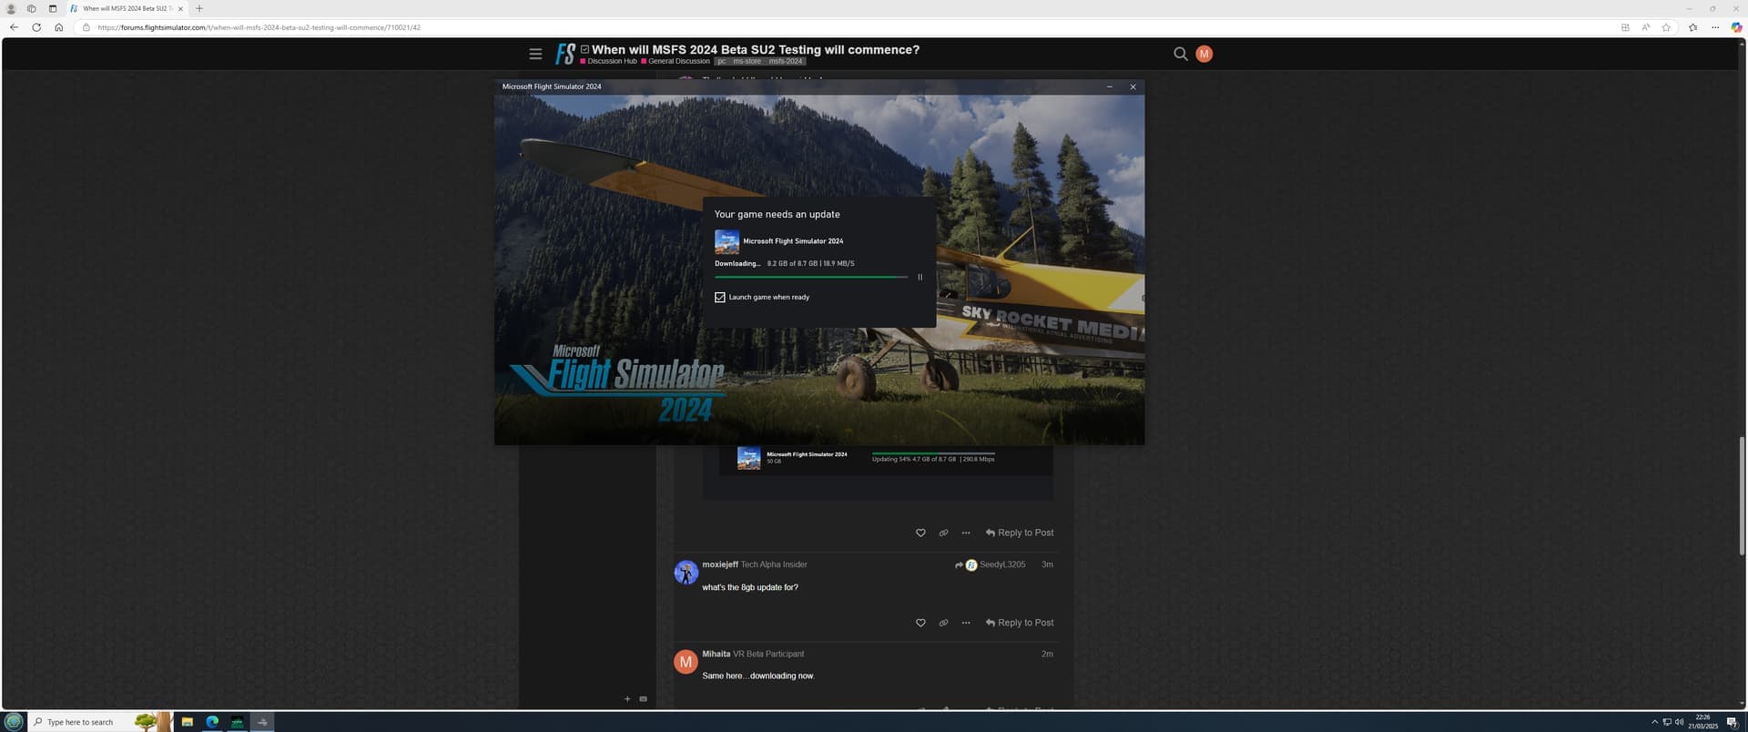The height and width of the screenshot is (732, 1748).
Task: Close the MSFS forum browser tab
Action: tap(180, 8)
